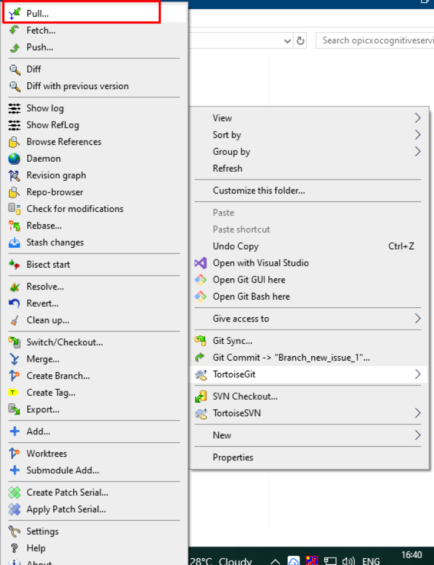Click the Check for modifications icon
Screen dimensions: 434x565
pos(14,209)
